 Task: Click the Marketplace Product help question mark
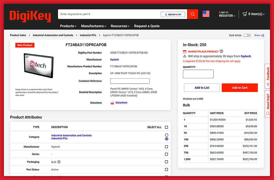221,52
